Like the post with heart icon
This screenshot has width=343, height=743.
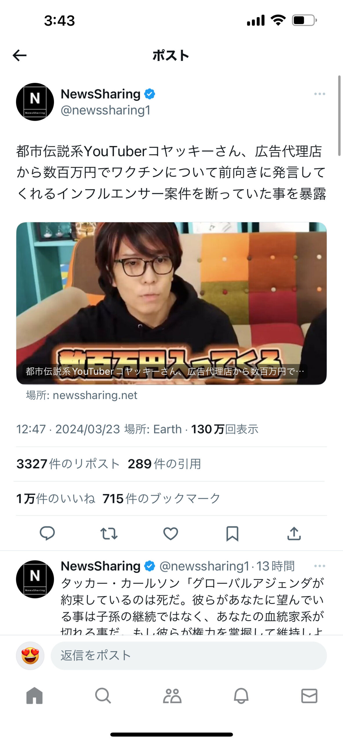[170, 533]
